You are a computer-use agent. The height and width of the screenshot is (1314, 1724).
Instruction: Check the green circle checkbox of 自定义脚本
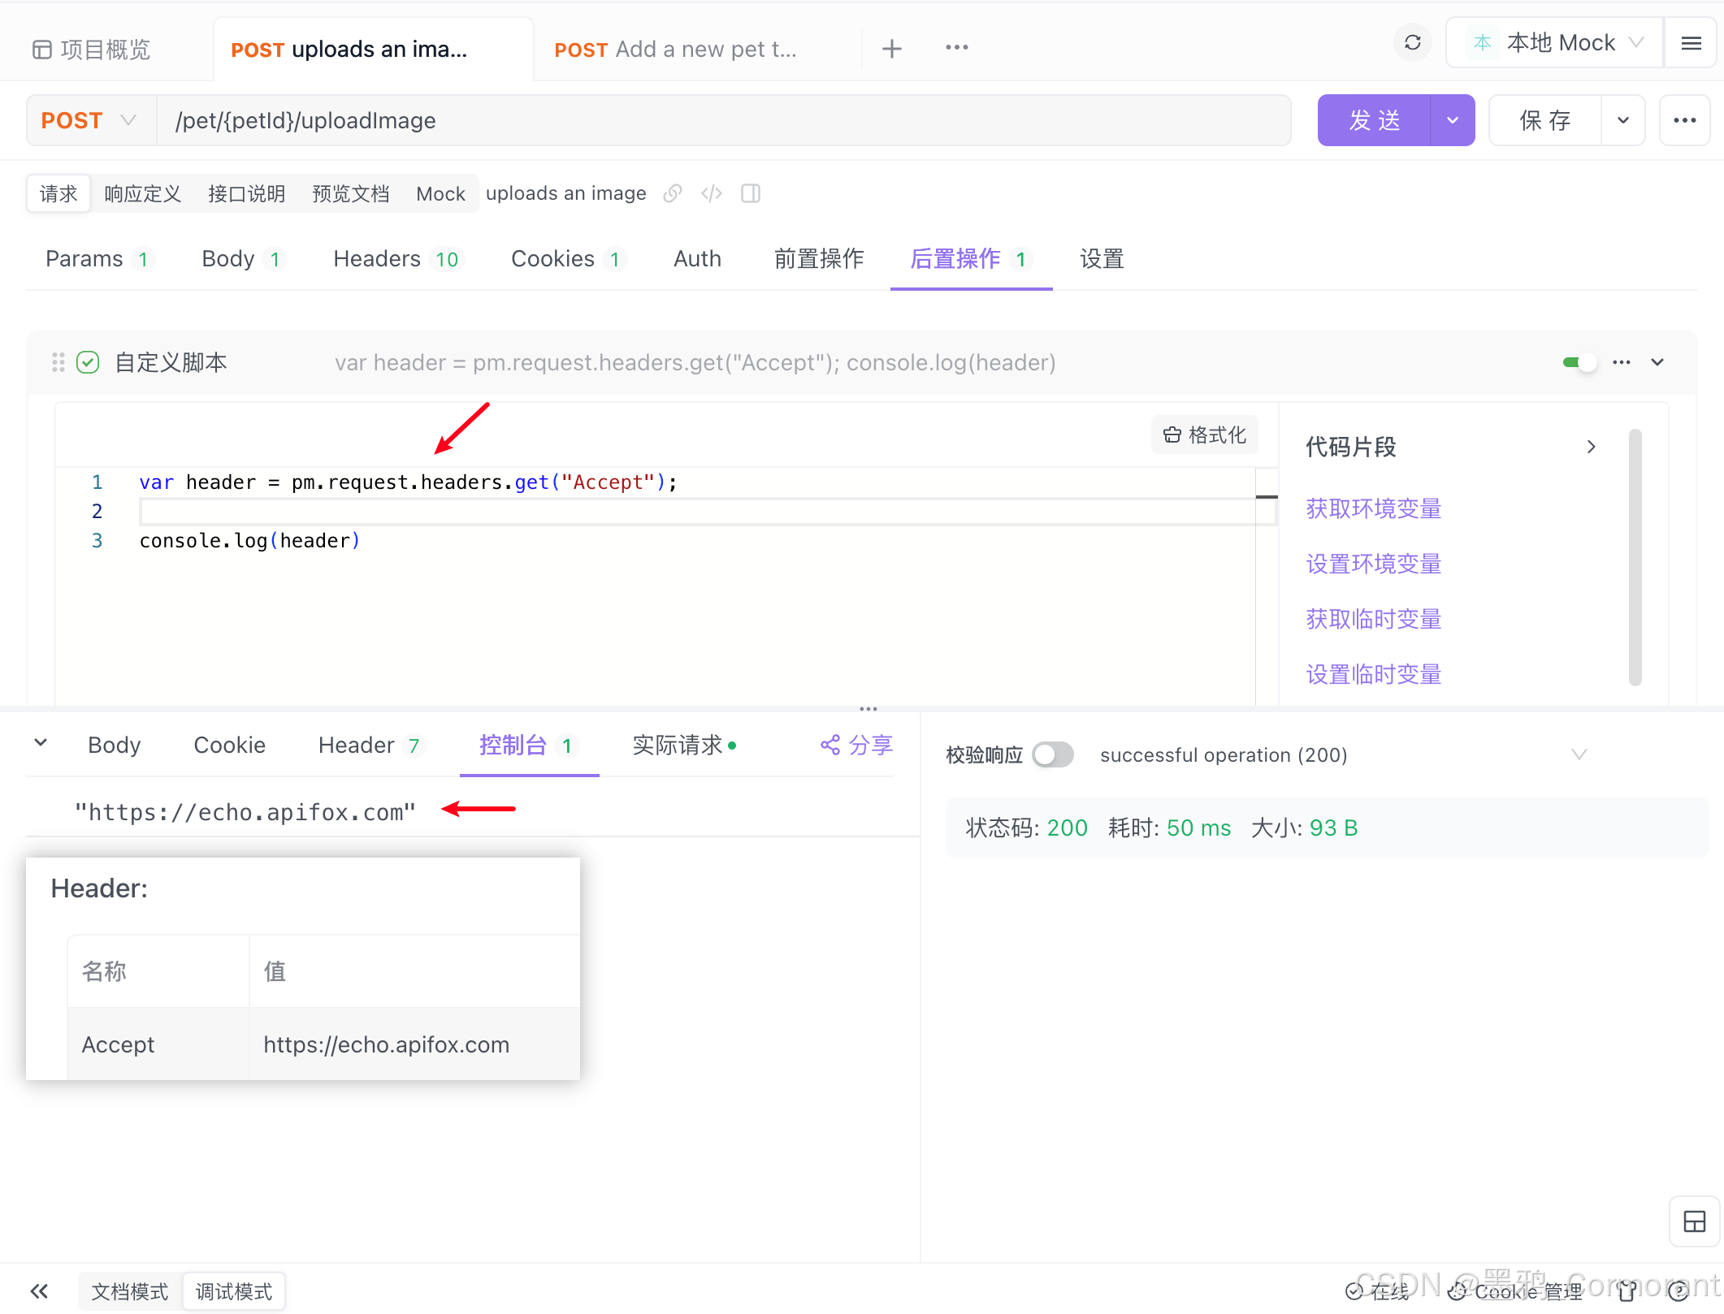[x=88, y=362]
